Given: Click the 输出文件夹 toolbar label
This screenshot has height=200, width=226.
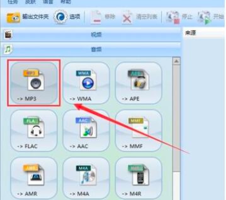Looking at the screenshot, I should (x=36, y=17).
